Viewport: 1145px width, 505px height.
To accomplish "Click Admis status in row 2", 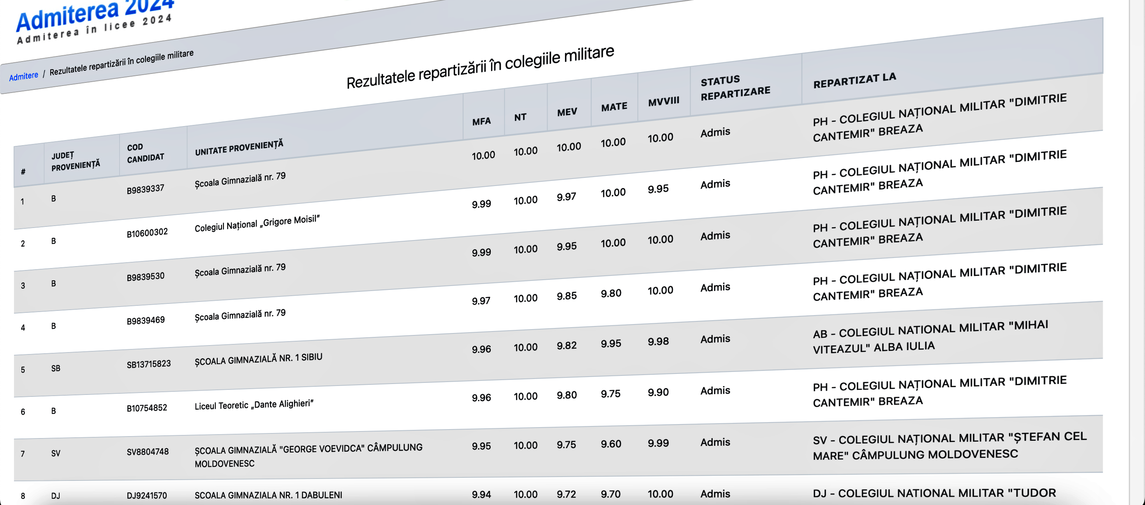I will [x=715, y=184].
